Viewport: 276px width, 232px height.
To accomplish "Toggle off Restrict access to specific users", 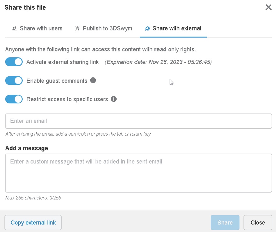I will pyautogui.click(x=14, y=99).
